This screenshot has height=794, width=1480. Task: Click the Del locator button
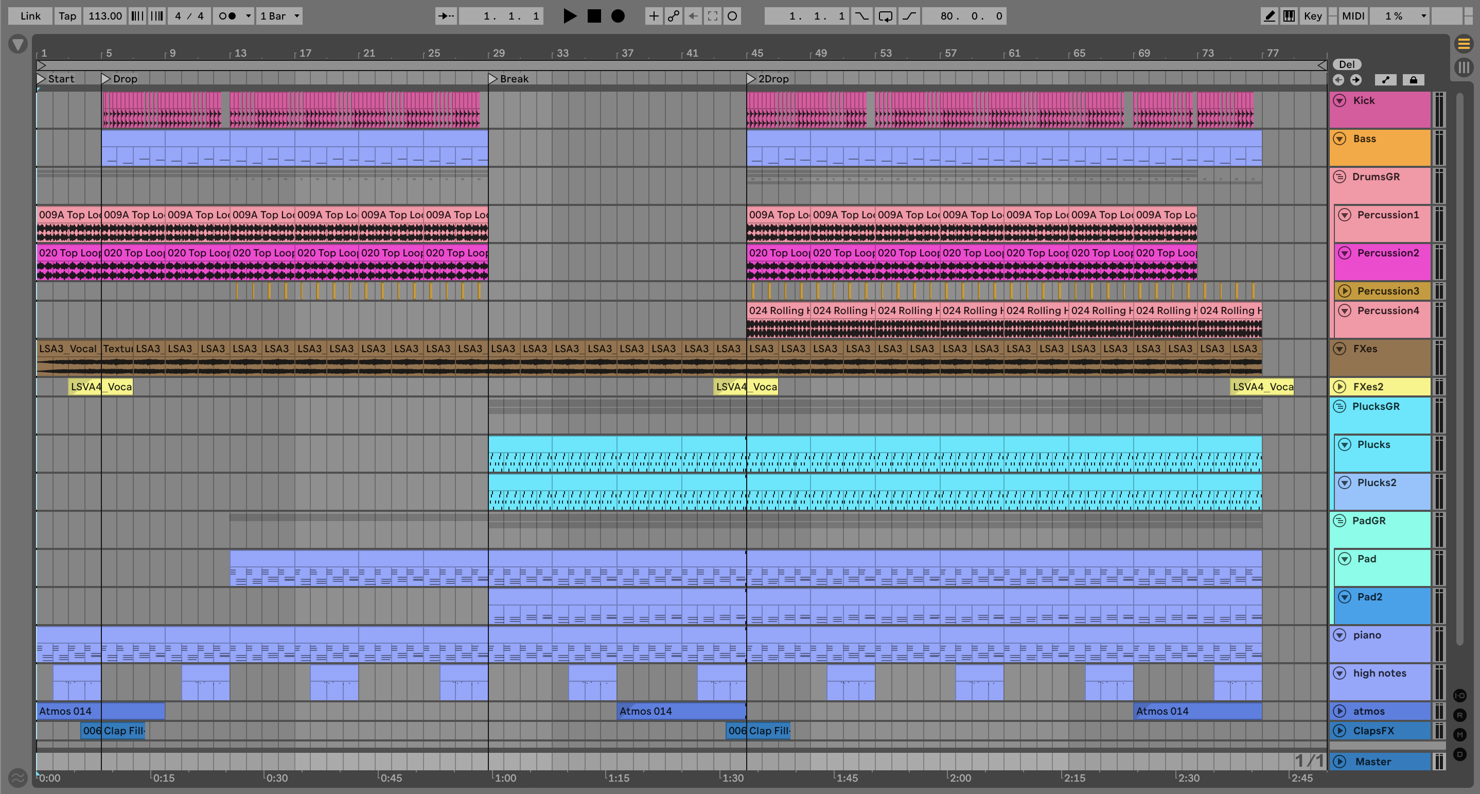(1346, 64)
